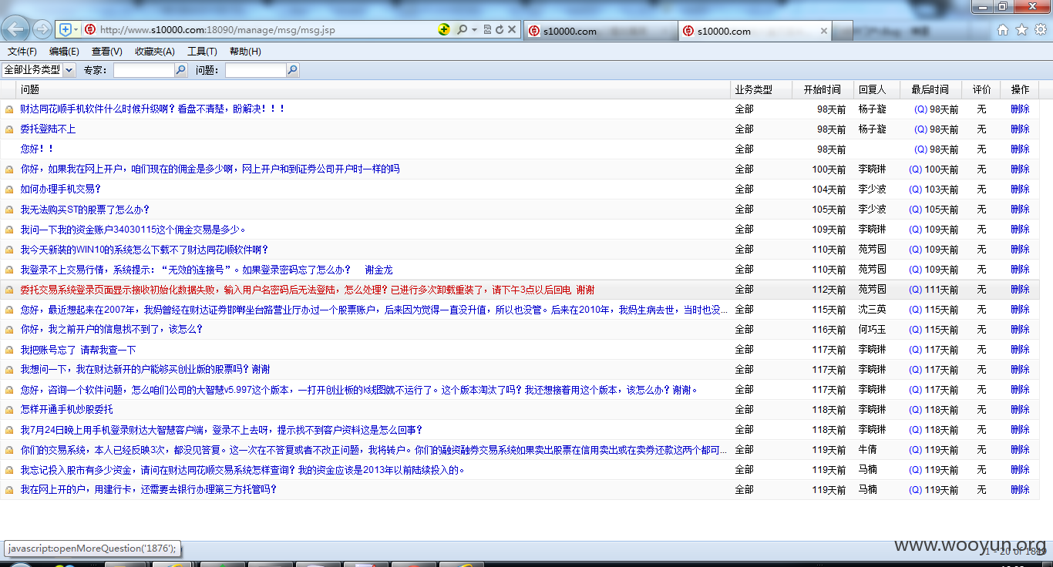
Task: Delete the 委托登陆不上 row via 删除
Action: [1020, 129]
